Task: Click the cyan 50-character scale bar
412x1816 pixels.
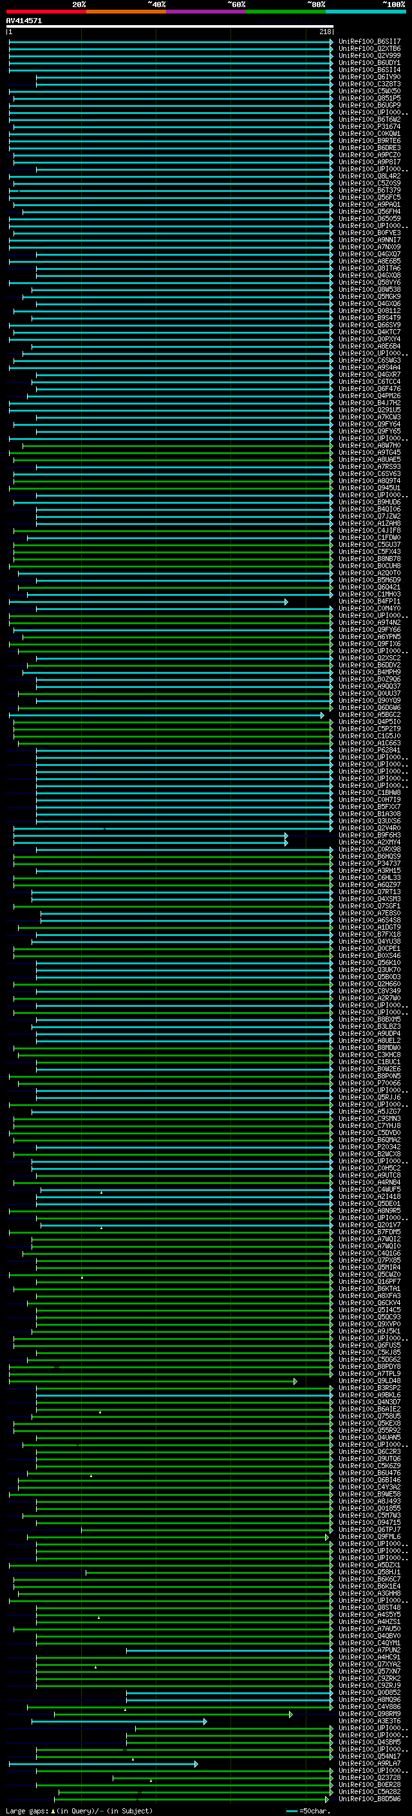Action: (x=292, y=1810)
